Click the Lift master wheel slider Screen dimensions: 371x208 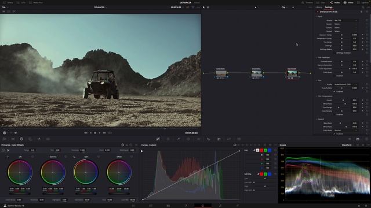[x=20, y=194]
